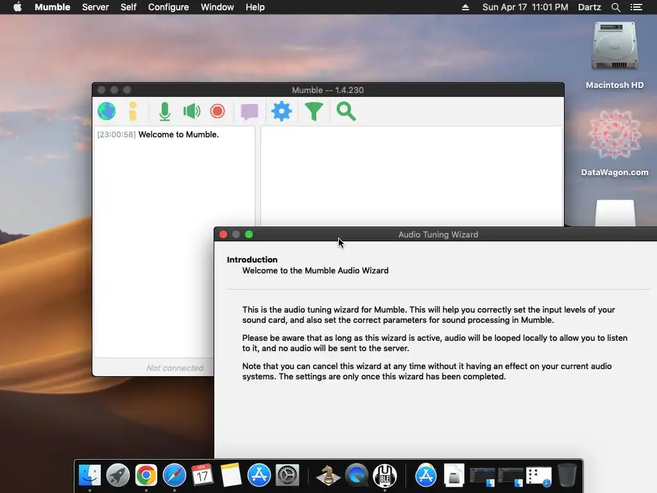Click the Dartz user name in menu bar
The image size is (657, 493).
click(x=590, y=7)
